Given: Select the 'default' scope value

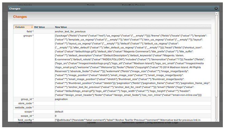Looking at the screenshot, I should click(x=59, y=112).
